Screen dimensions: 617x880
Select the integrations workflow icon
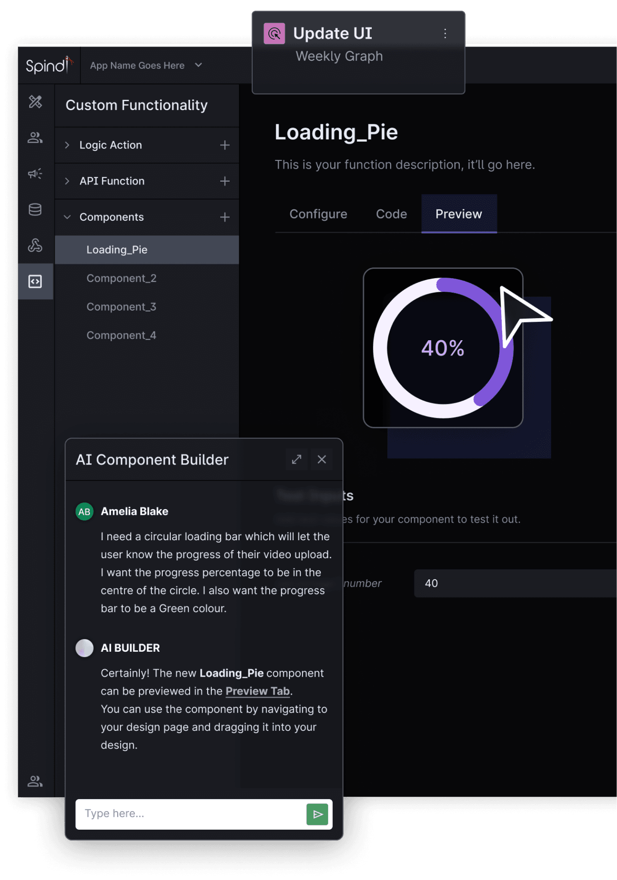click(x=35, y=246)
